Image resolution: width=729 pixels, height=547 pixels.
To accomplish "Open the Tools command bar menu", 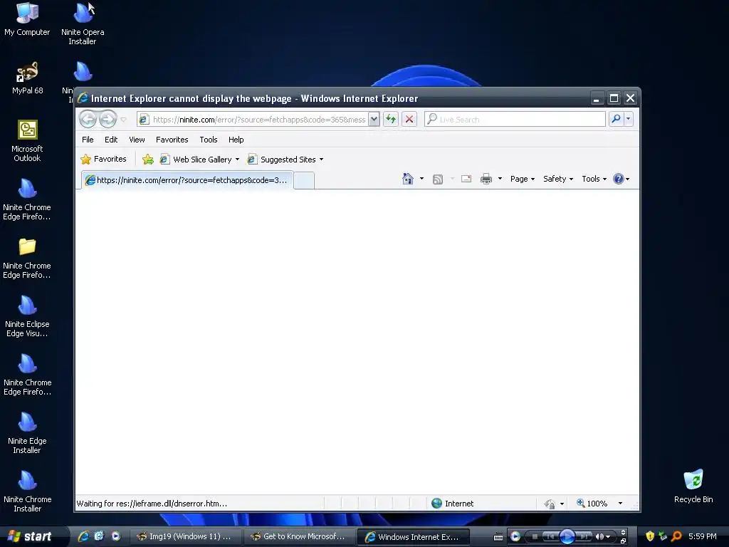I will [594, 179].
